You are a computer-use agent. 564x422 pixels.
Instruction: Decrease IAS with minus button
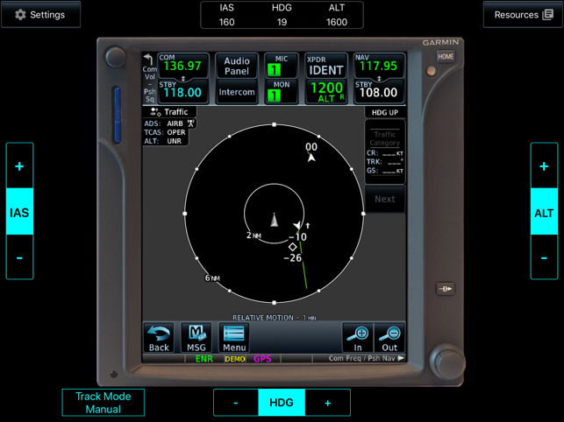pyautogui.click(x=19, y=257)
